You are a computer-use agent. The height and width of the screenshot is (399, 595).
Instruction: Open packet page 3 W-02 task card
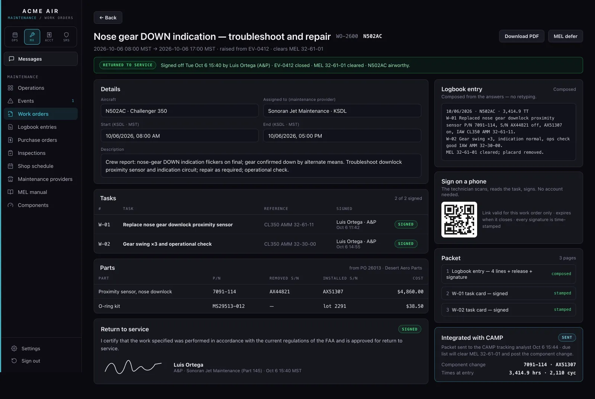509,310
